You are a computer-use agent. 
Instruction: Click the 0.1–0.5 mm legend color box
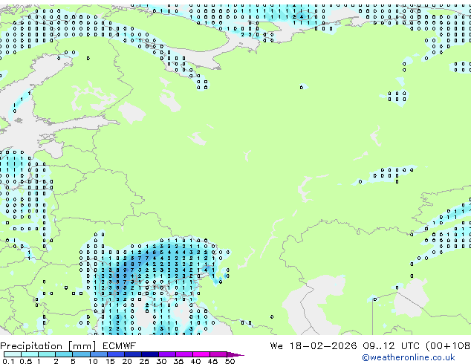[13, 354]
